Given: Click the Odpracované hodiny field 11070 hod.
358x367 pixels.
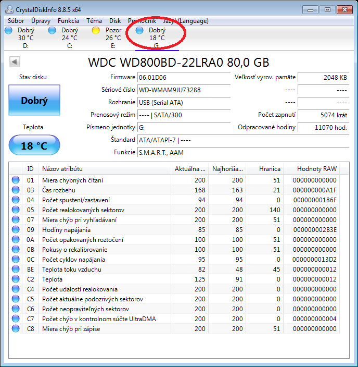Looking at the screenshot, I should [324, 128].
